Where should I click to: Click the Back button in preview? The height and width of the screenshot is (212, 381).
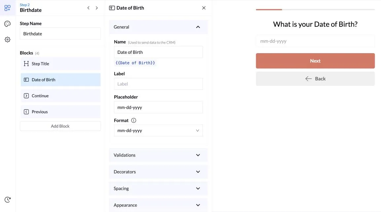point(315,79)
